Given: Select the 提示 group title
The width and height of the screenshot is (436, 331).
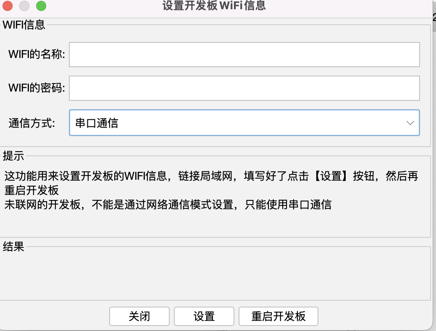Looking at the screenshot, I should click(x=13, y=156).
